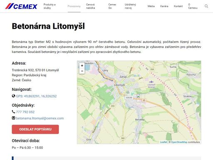Click the Země: Česko text
The image size is (213, 160).
pyautogui.click(x=22, y=80)
